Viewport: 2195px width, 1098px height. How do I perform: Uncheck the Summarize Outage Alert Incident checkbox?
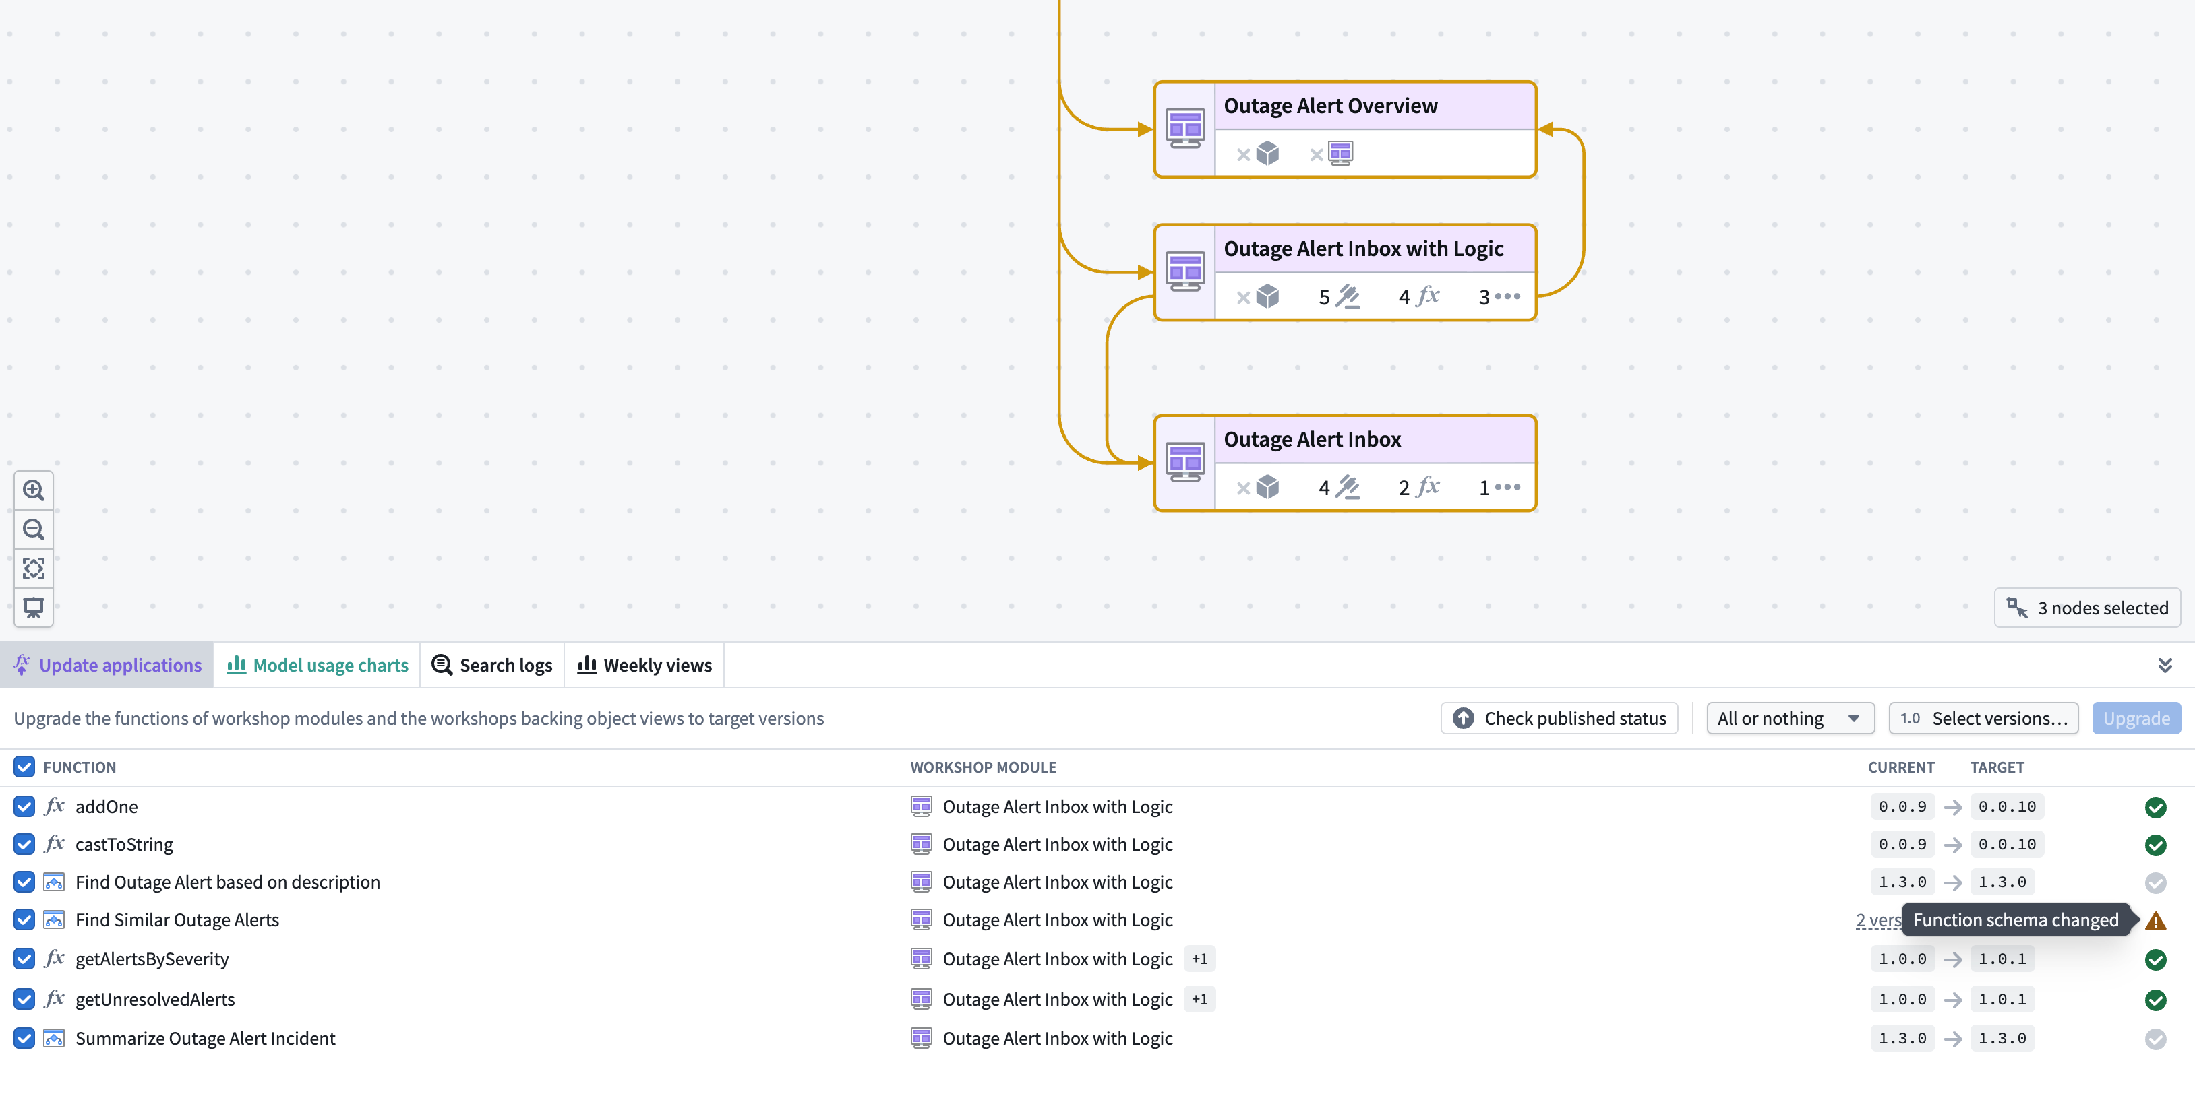tap(24, 1039)
